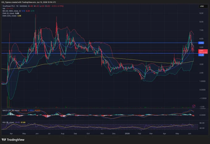
Task: Click the bold 2026 year label
Action: [x=127, y=134]
